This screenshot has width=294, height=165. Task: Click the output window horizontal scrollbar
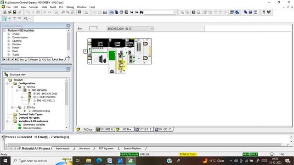coord(145,145)
